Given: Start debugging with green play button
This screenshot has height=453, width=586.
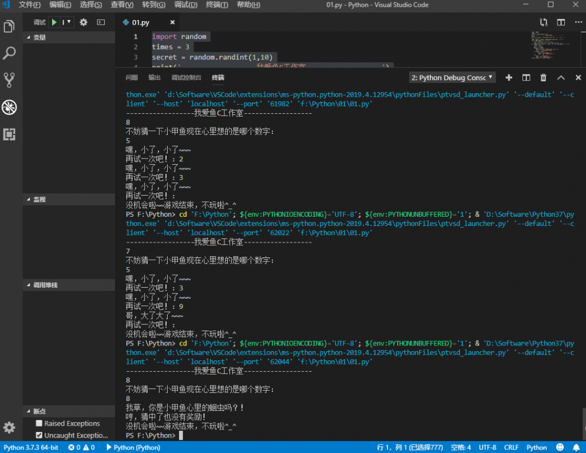Looking at the screenshot, I should 54,22.
